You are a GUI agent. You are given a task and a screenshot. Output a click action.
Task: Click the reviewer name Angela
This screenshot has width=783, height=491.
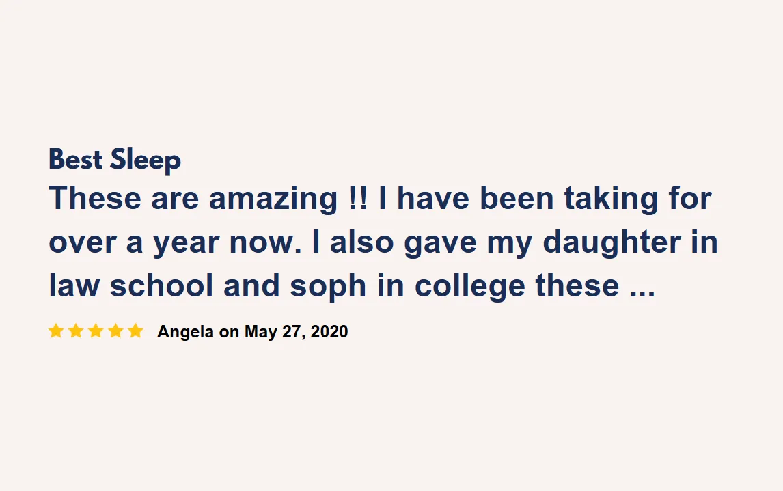tap(185, 332)
